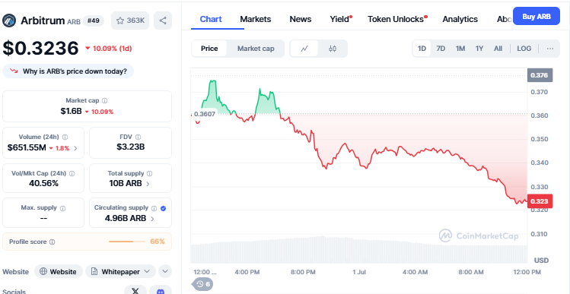Select the Price chart toggle

point(209,49)
